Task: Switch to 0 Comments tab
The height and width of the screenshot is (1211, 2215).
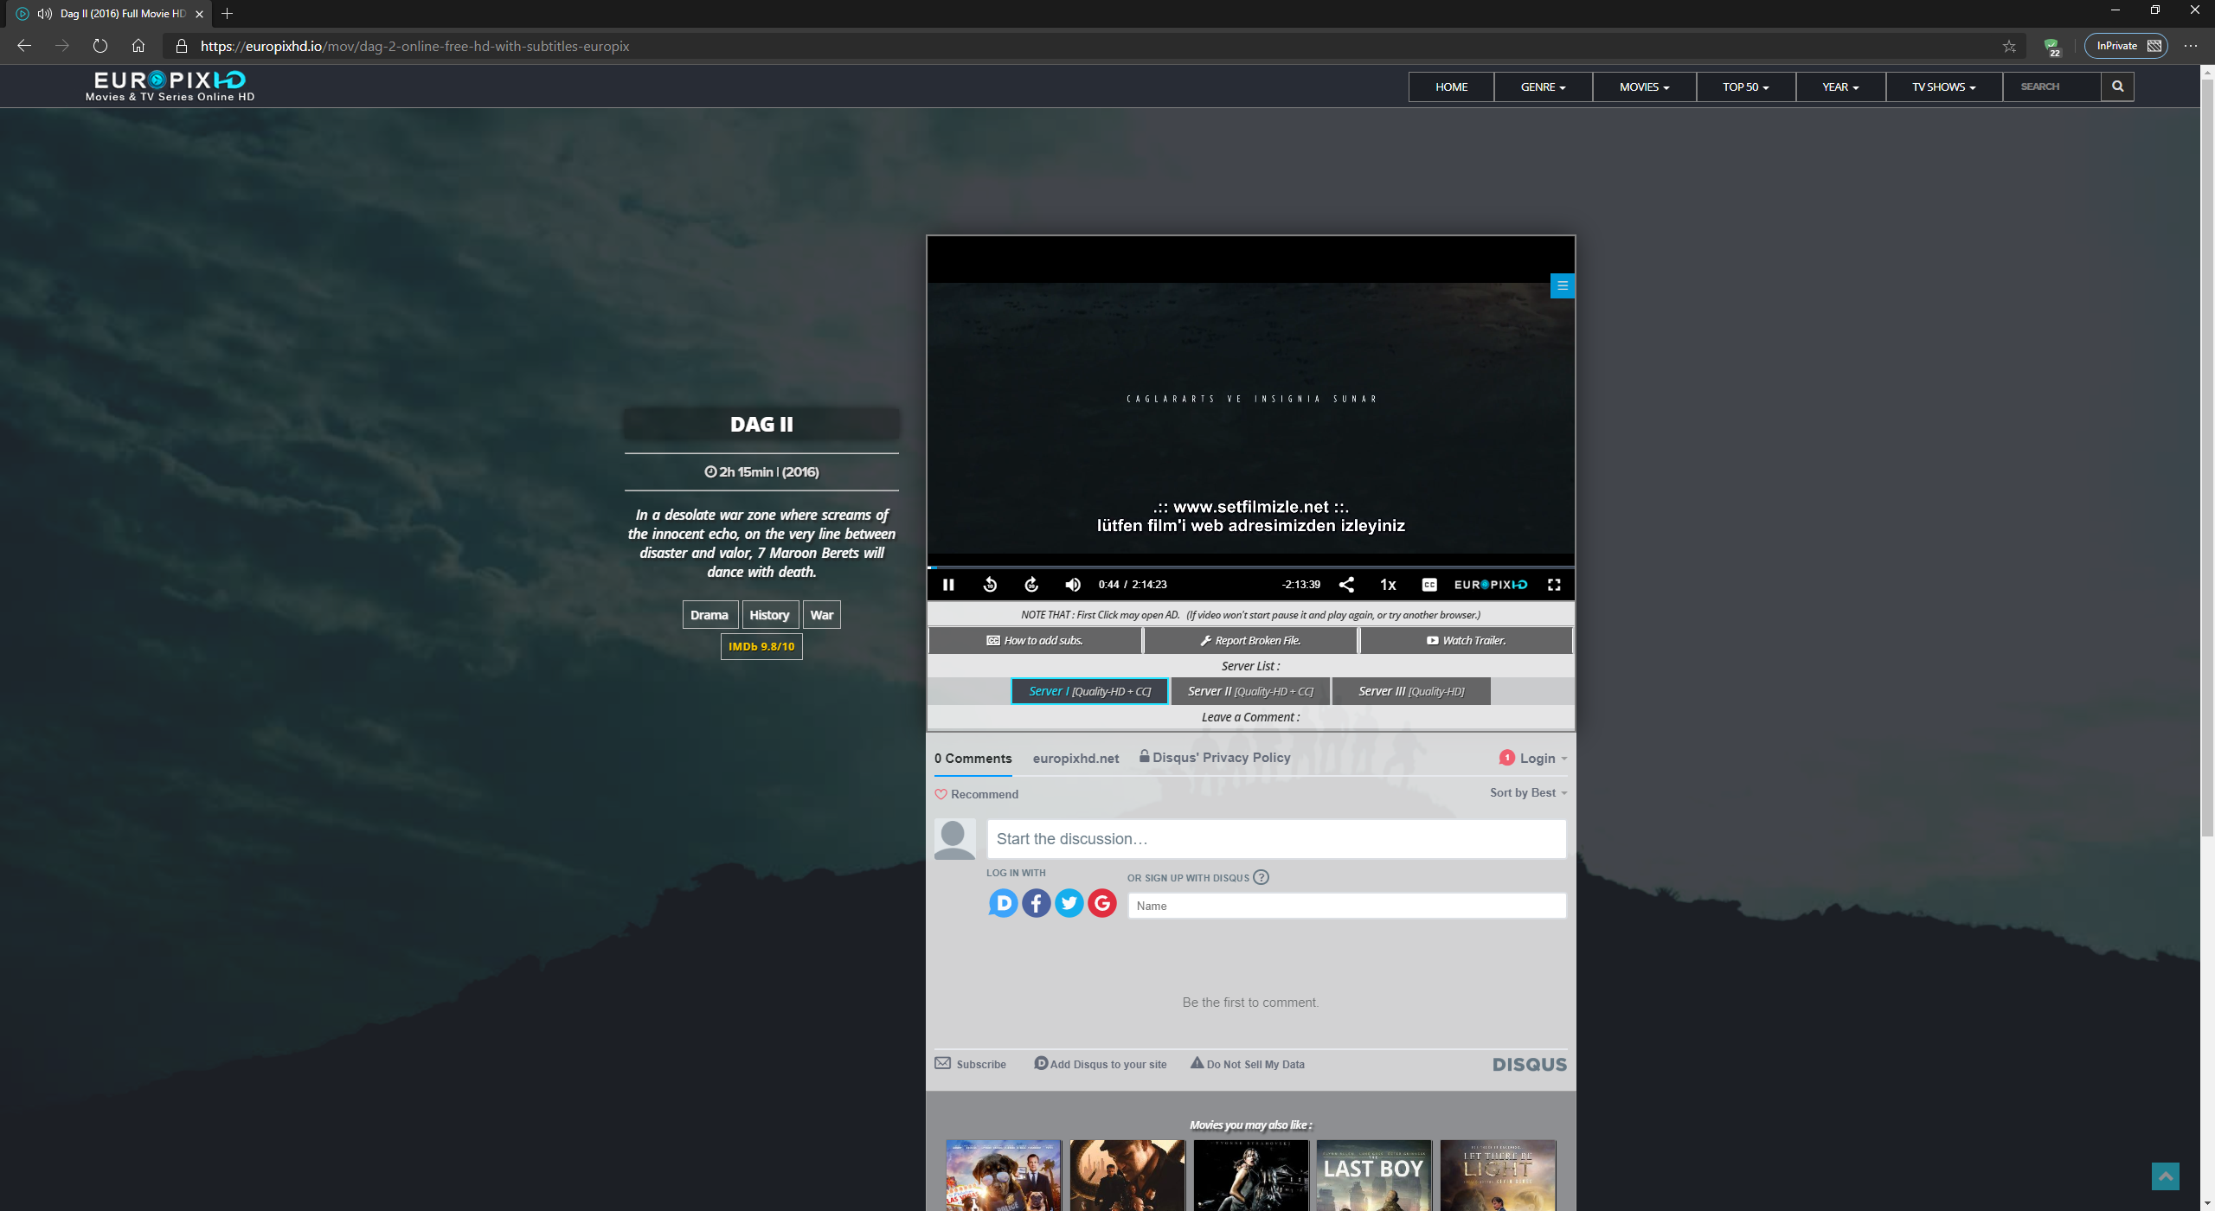Action: pyautogui.click(x=973, y=759)
